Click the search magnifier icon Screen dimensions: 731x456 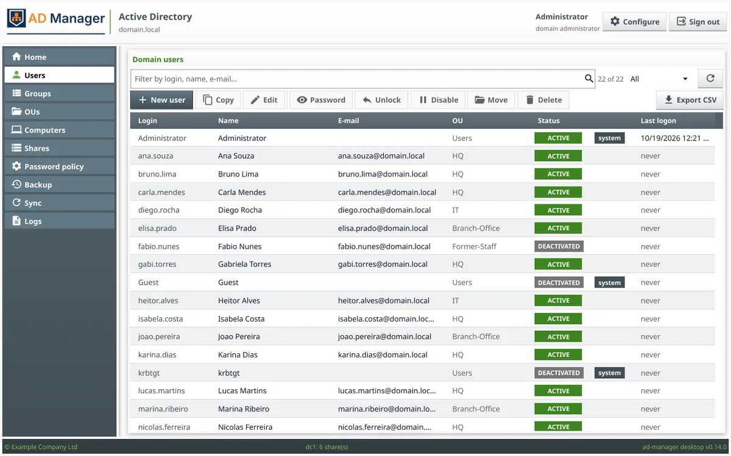pyautogui.click(x=588, y=78)
